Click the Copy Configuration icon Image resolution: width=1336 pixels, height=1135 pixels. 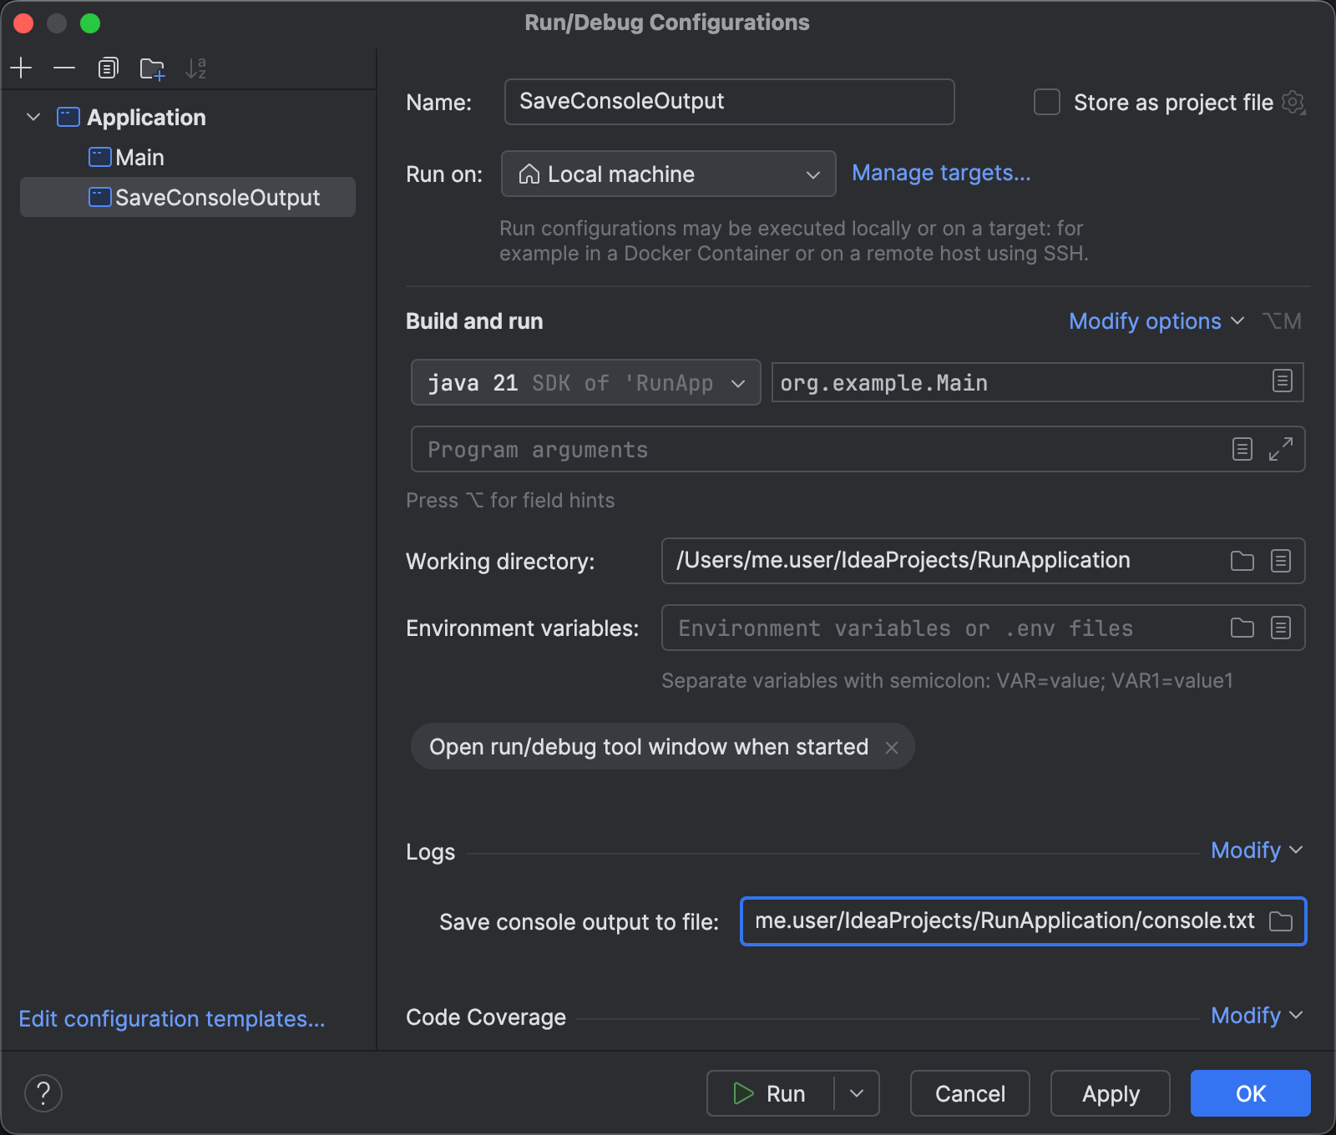click(x=108, y=68)
